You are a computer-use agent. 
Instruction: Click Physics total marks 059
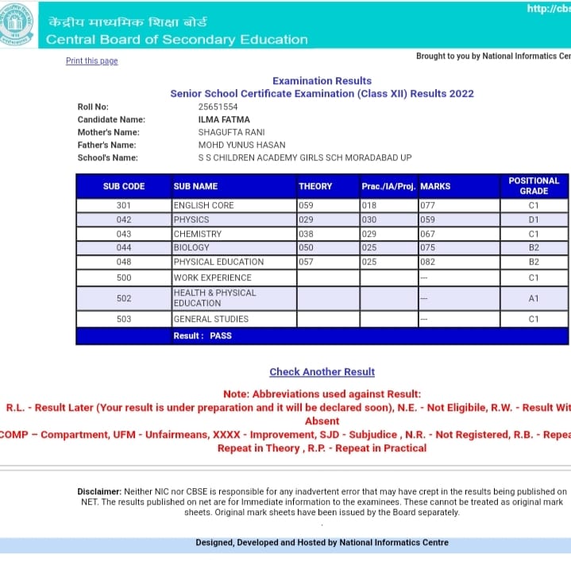[x=427, y=219]
